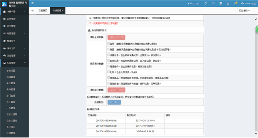Image resolution: width=258 pixels, height=138 pixels.
Task: Open 参数设置 in the sidebar
Action: [11, 71]
